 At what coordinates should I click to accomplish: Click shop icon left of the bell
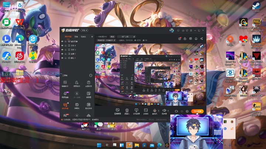(191, 39)
